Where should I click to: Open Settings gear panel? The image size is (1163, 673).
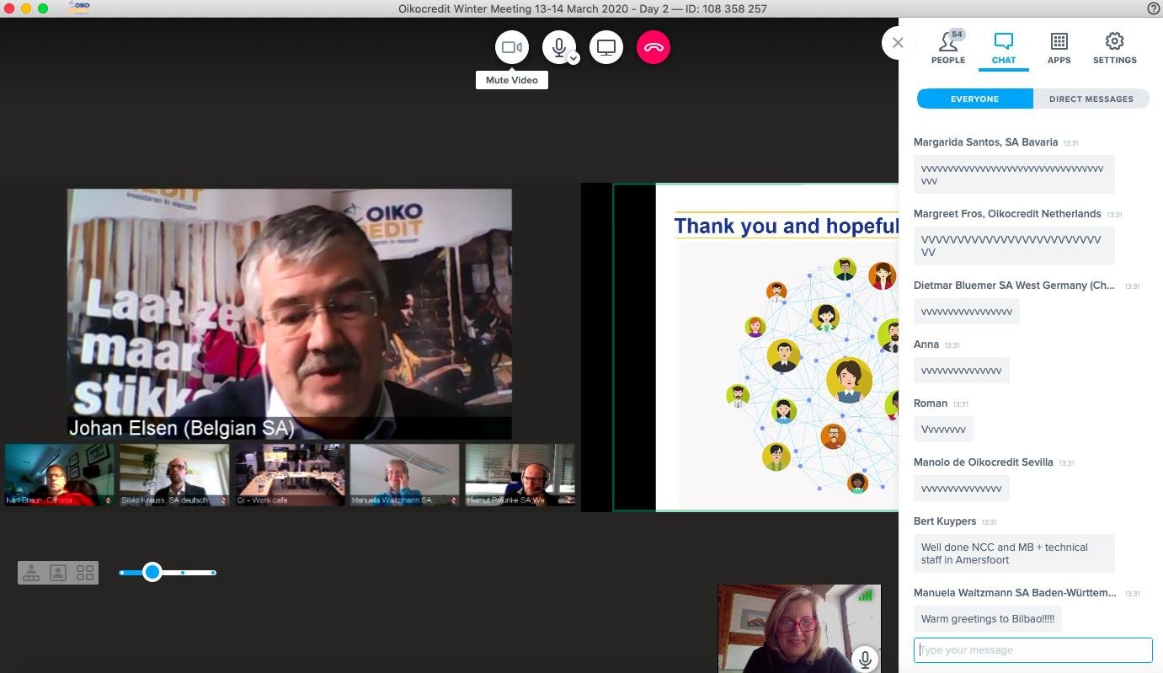point(1114,48)
